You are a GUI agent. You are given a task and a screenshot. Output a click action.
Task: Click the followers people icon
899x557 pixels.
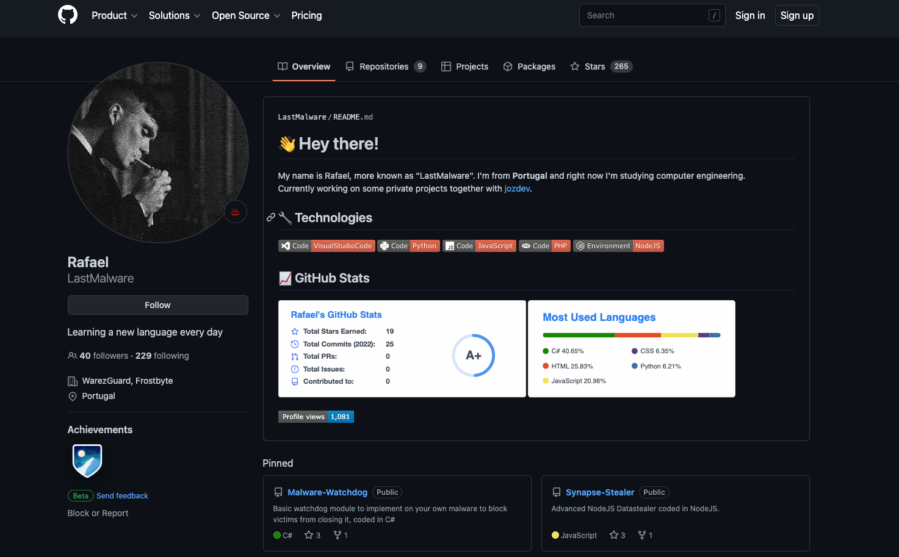click(x=72, y=356)
